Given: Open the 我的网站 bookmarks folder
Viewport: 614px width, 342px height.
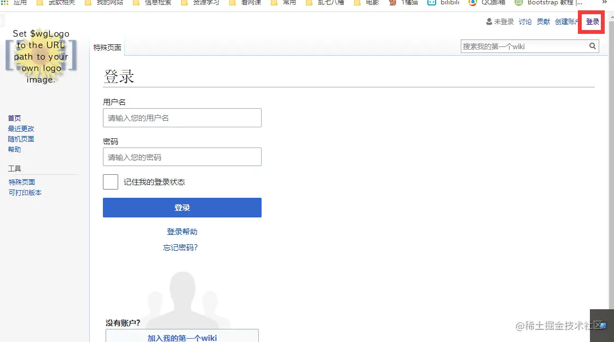Looking at the screenshot, I should (x=104, y=2).
